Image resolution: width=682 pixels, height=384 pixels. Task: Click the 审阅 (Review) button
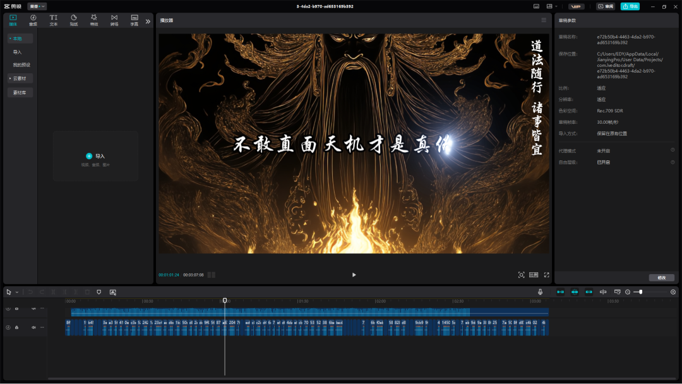(606, 6)
